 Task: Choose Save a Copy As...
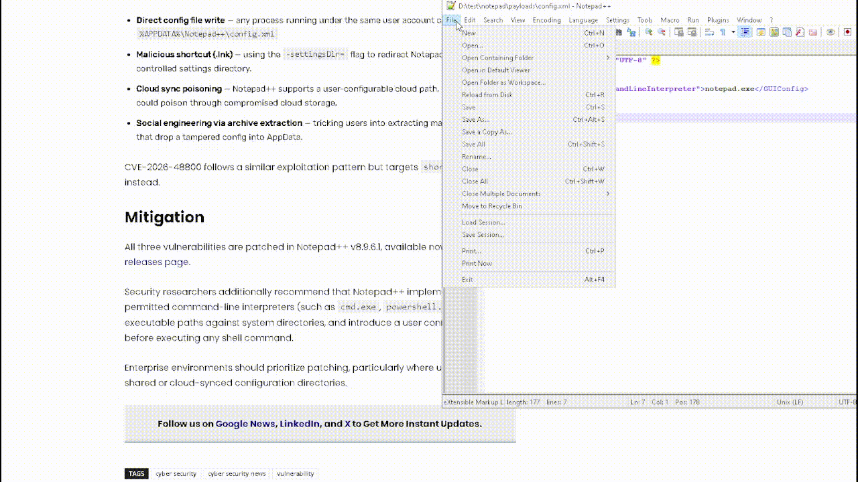pyautogui.click(x=529, y=132)
